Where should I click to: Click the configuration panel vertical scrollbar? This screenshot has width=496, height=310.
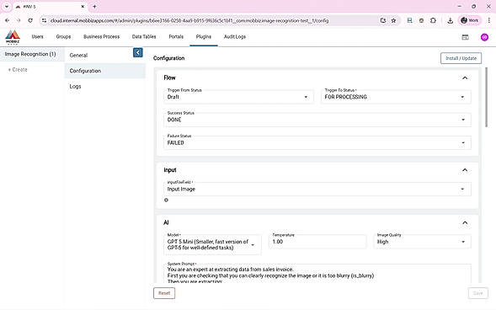click(x=486, y=98)
